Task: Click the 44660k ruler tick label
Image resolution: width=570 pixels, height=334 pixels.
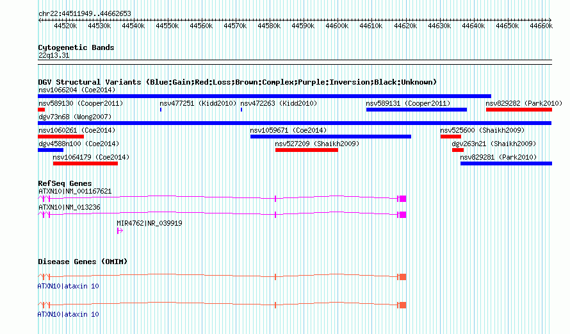Action: coord(541,26)
